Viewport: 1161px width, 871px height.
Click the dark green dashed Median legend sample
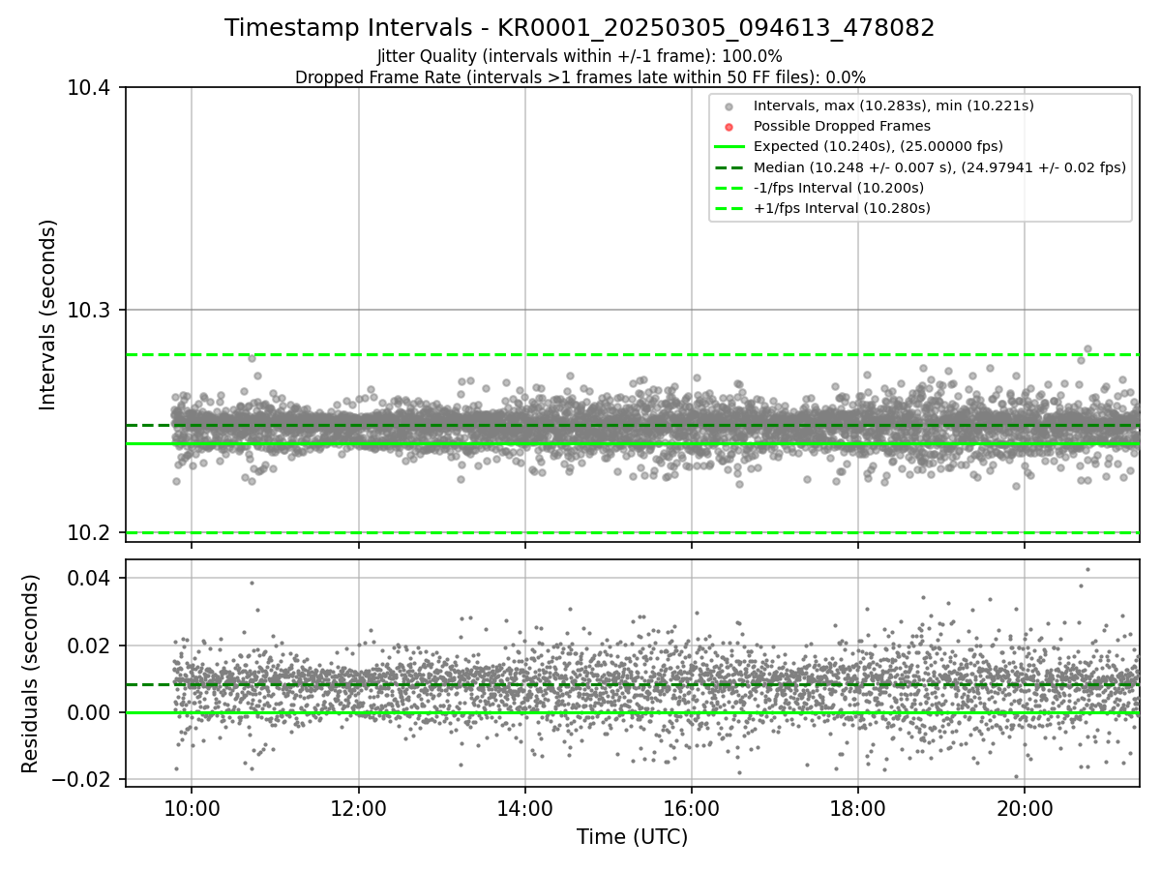coord(729,167)
